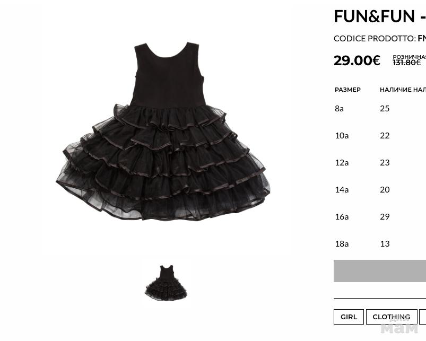
Task: Click the РАЗМЕР column header
Action: point(347,90)
